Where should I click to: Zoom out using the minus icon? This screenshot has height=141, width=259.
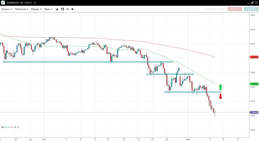click(x=67, y=9)
